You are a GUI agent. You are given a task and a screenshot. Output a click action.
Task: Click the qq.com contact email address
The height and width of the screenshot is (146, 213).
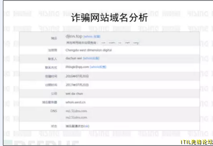[77, 67]
